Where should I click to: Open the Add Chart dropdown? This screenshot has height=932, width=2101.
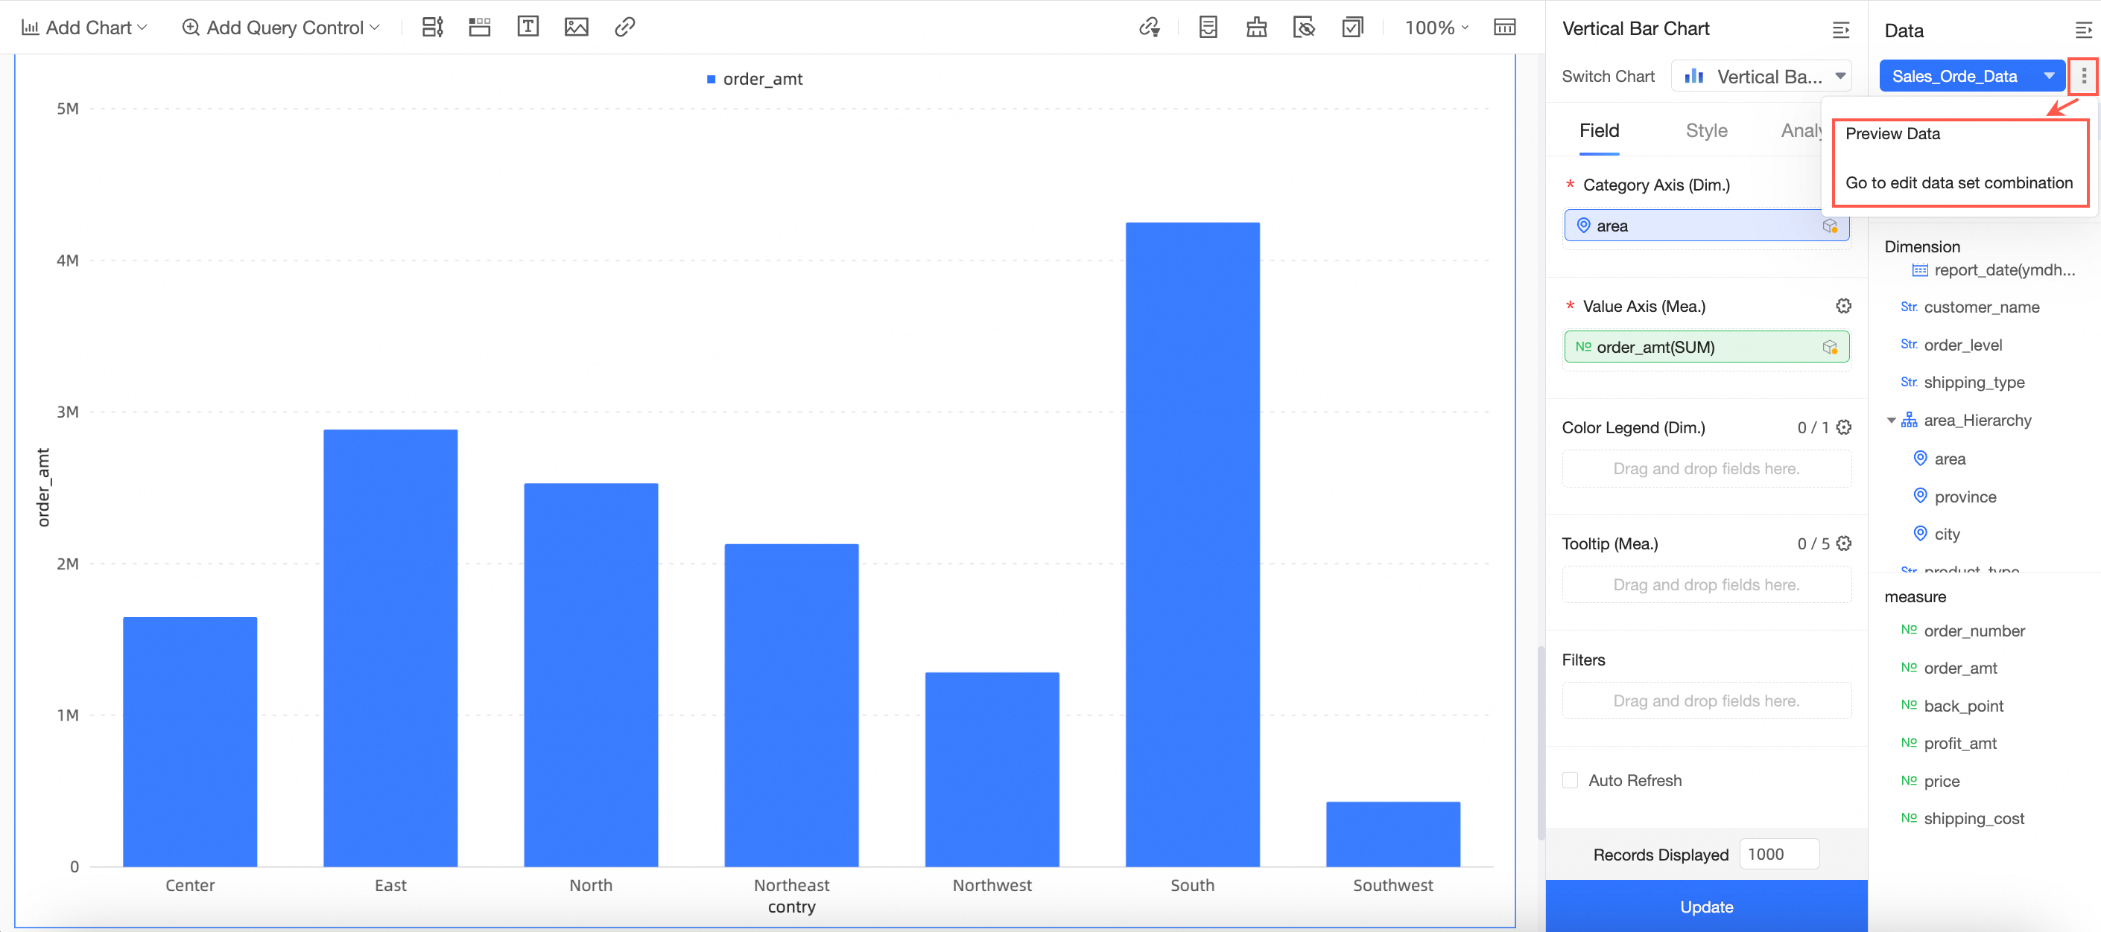[85, 28]
